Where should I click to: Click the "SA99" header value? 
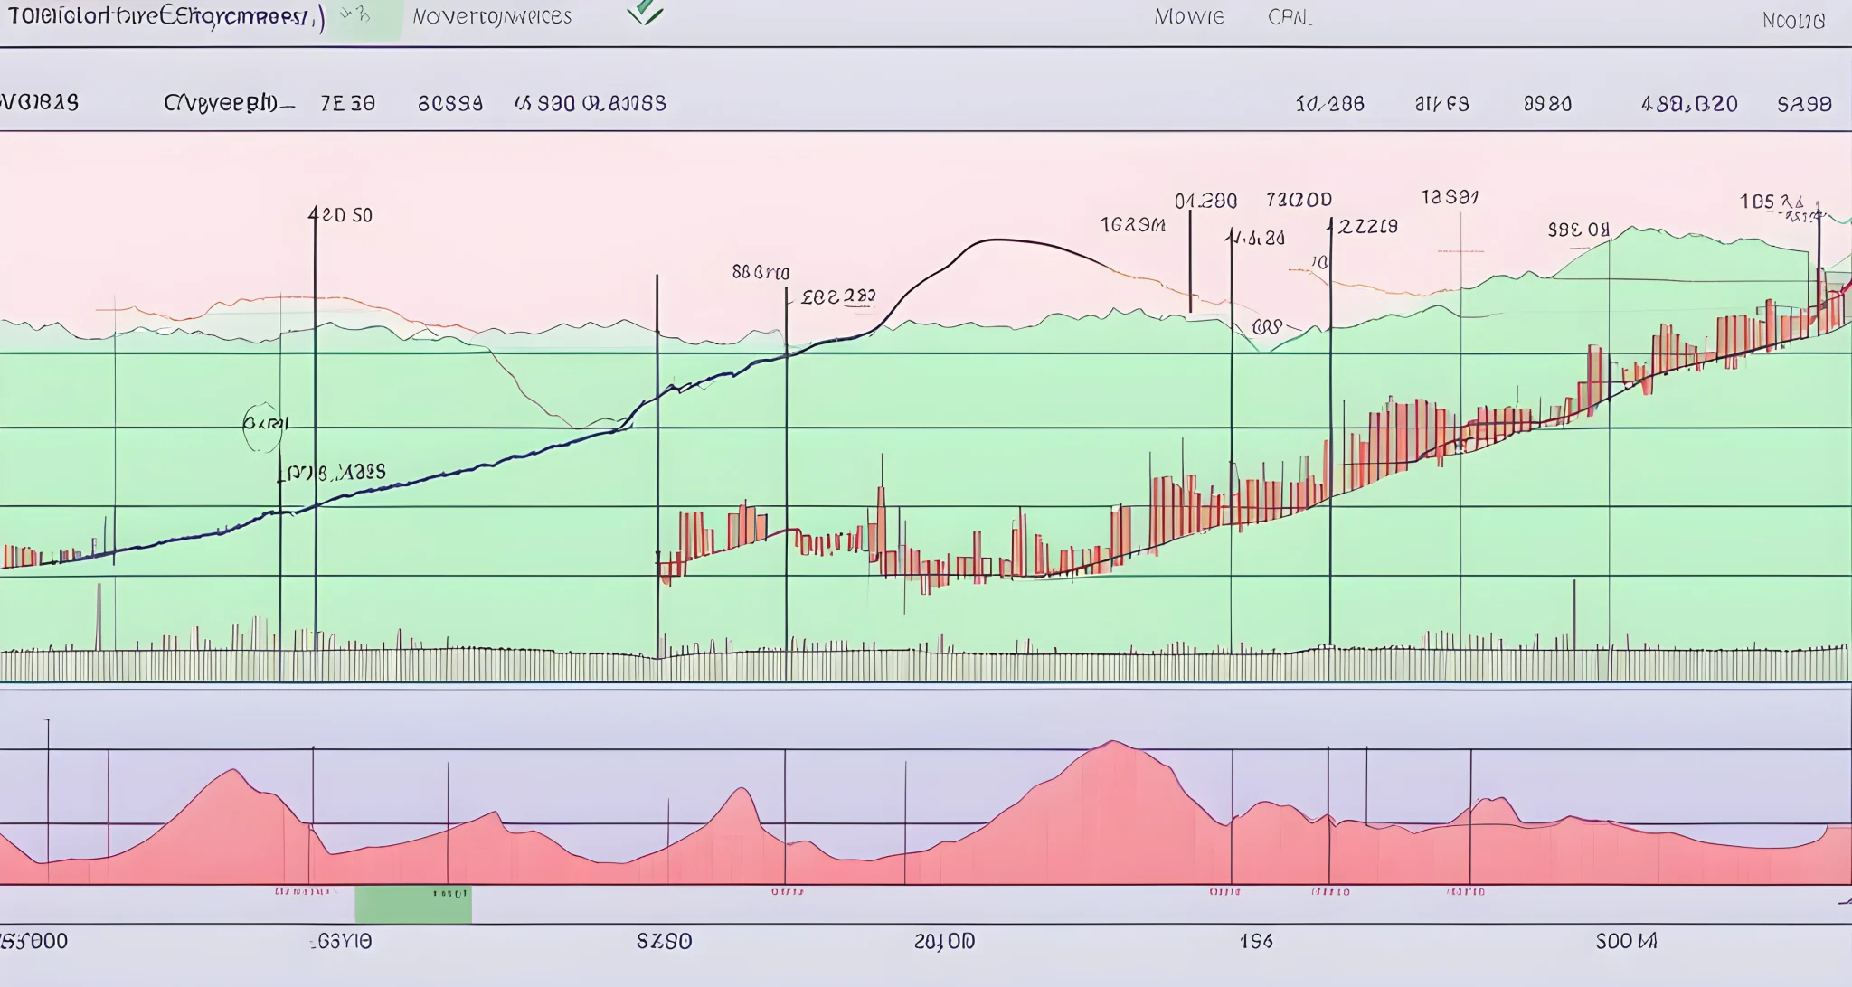click(x=1804, y=104)
